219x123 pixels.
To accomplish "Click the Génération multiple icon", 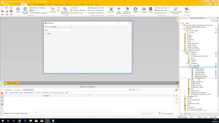I will tap(25, 9).
